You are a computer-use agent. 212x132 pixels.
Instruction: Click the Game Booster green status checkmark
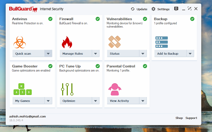pyautogui.click(x=51, y=66)
